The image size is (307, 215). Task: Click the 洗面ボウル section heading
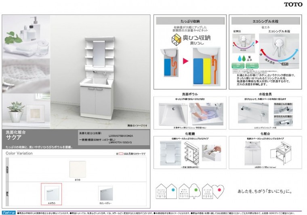click(x=190, y=94)
